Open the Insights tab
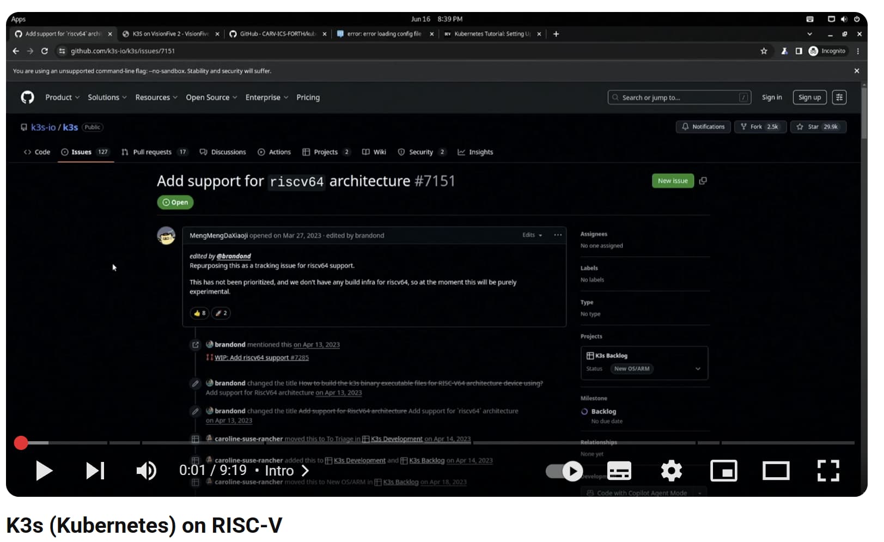The height and width of the screenshot is (542, 884). [475, 152]
